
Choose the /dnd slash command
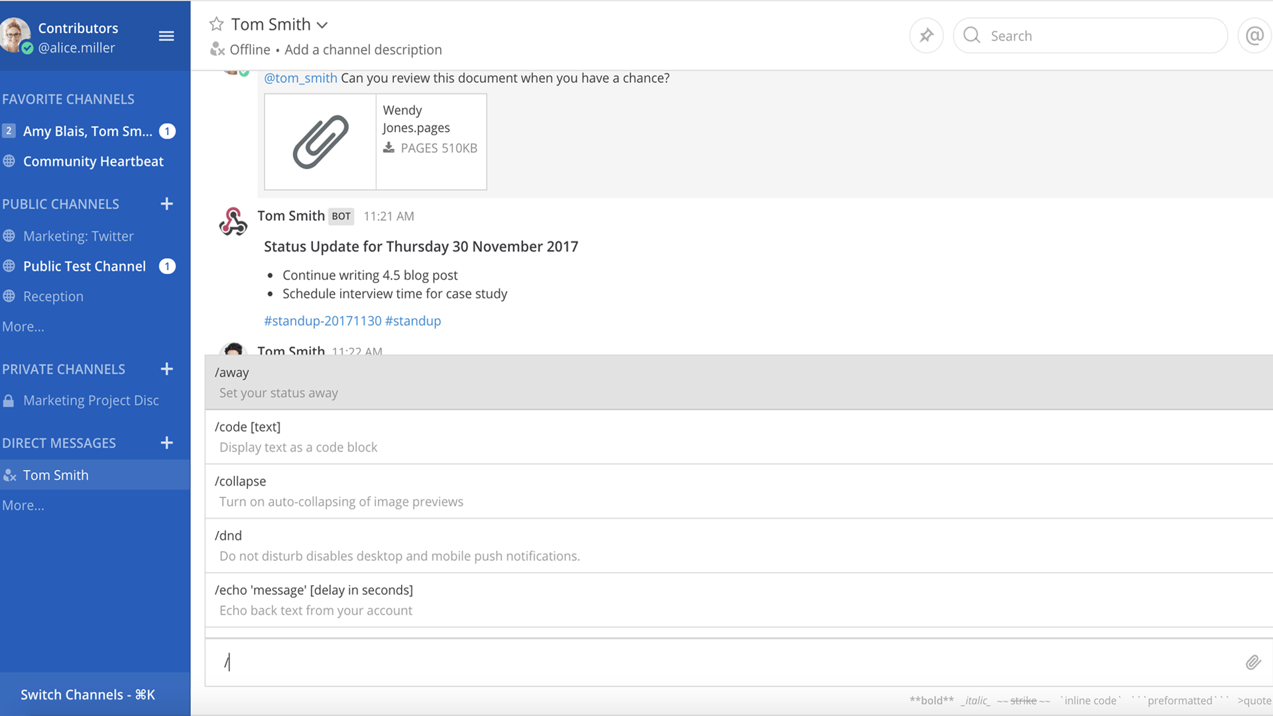739,546
